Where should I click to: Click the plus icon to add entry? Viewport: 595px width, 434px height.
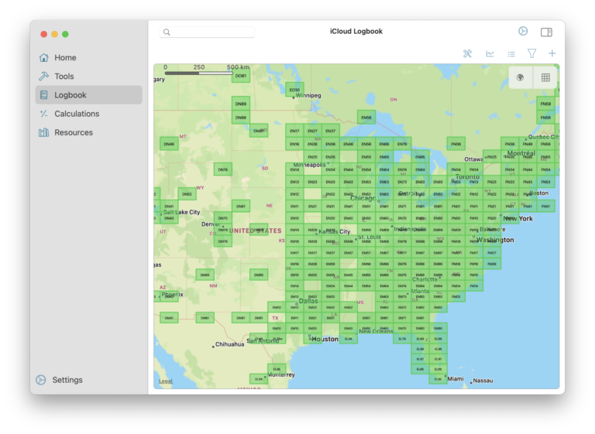pos(552,53)
